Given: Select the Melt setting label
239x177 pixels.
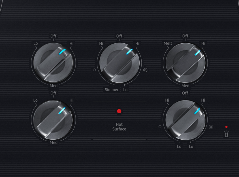Looking at the screenshot, I should (x=168, y=43).
